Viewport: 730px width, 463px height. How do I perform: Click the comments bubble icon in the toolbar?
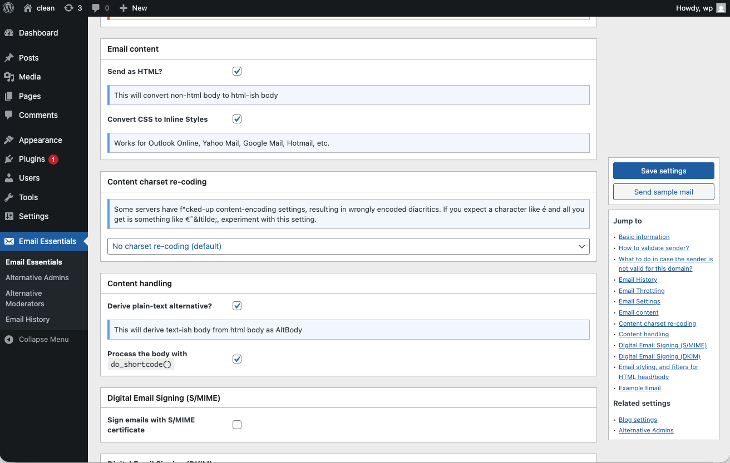[x=95, y=8]
